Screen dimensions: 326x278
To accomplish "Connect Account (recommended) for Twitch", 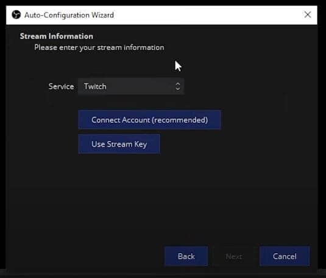I will point(149,120).
